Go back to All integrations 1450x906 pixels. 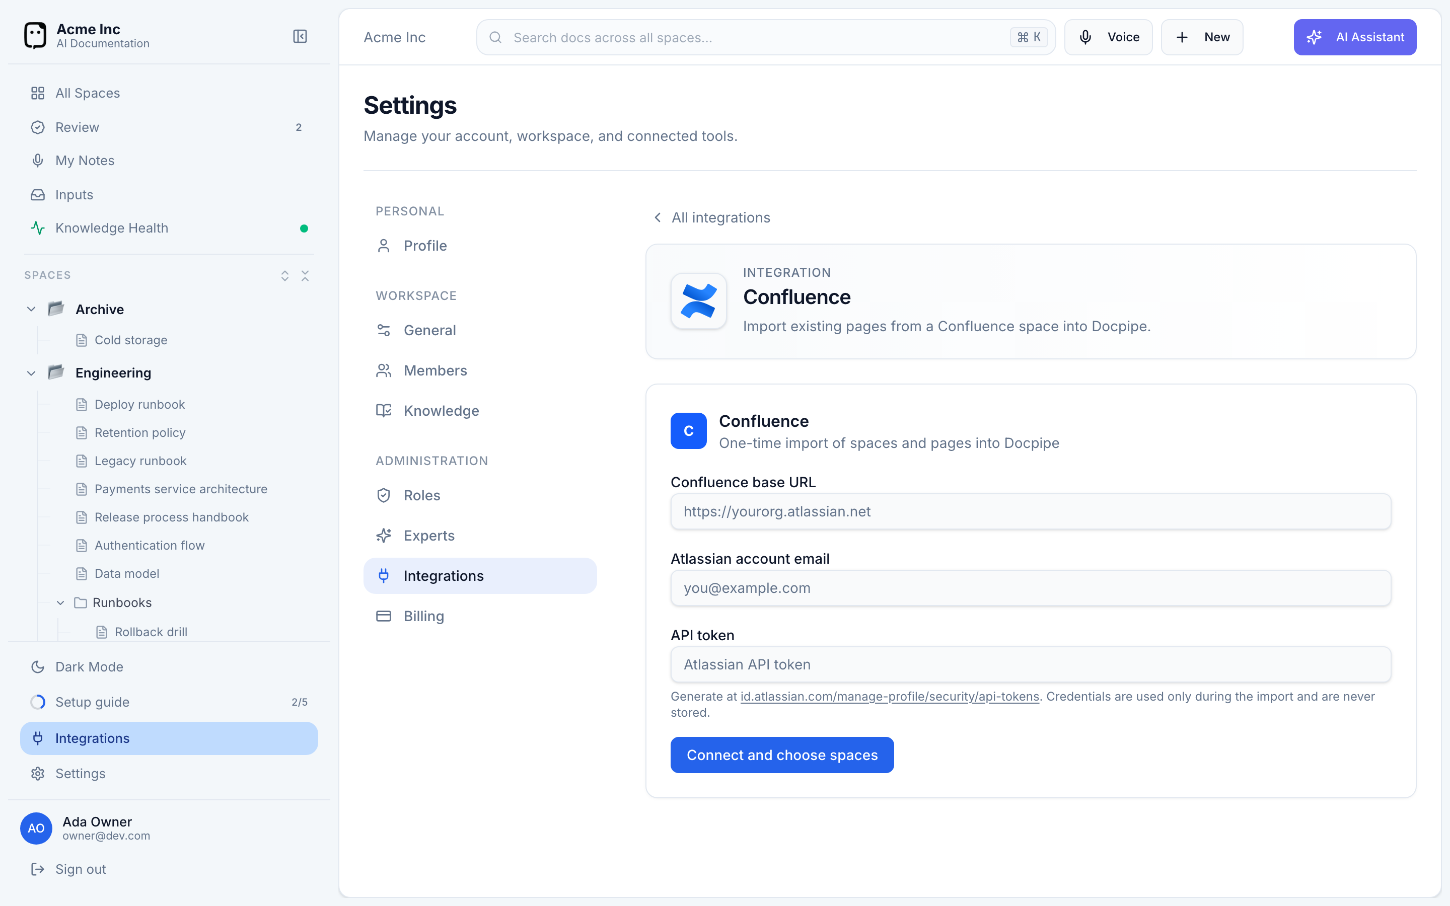click(712, 217)
